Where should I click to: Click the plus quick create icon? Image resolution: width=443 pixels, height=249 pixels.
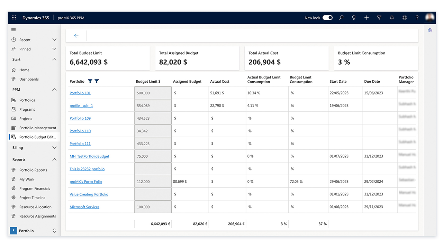367,18
